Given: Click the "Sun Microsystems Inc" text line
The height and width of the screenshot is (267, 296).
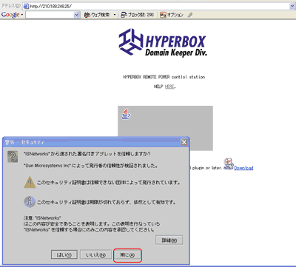Looking at the screenshot, I should [x=91, y=166].
